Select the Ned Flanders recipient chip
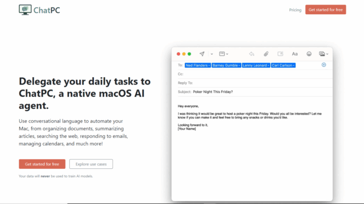Viewport: 364px width, 204px height. [x=198, y=66]
